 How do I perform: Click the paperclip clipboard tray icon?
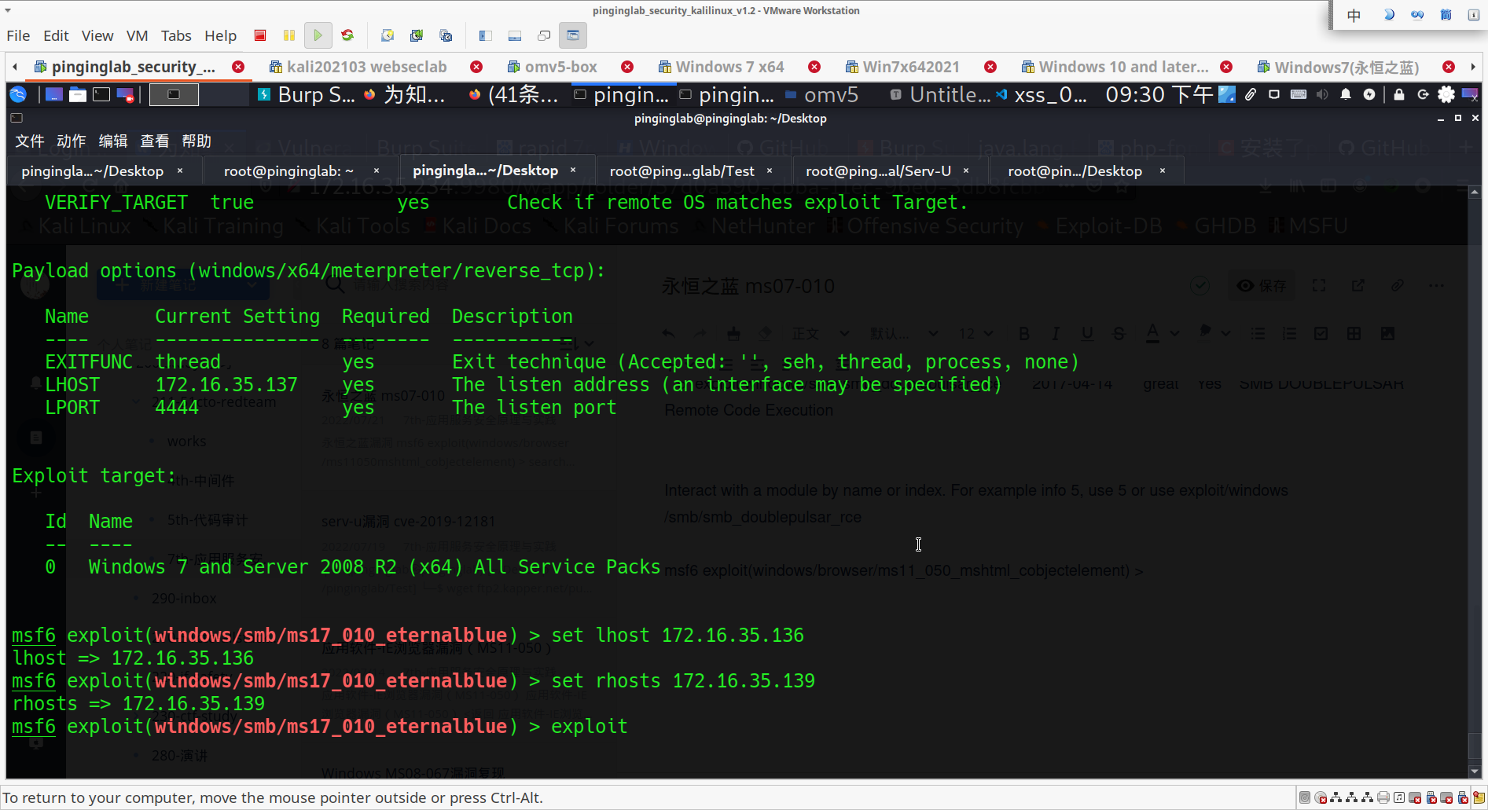1251,95
